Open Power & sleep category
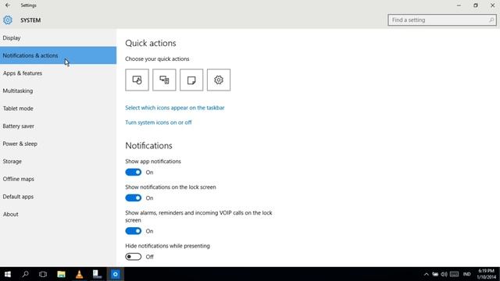This screenshot has height=281, width=500. [58, 144]
